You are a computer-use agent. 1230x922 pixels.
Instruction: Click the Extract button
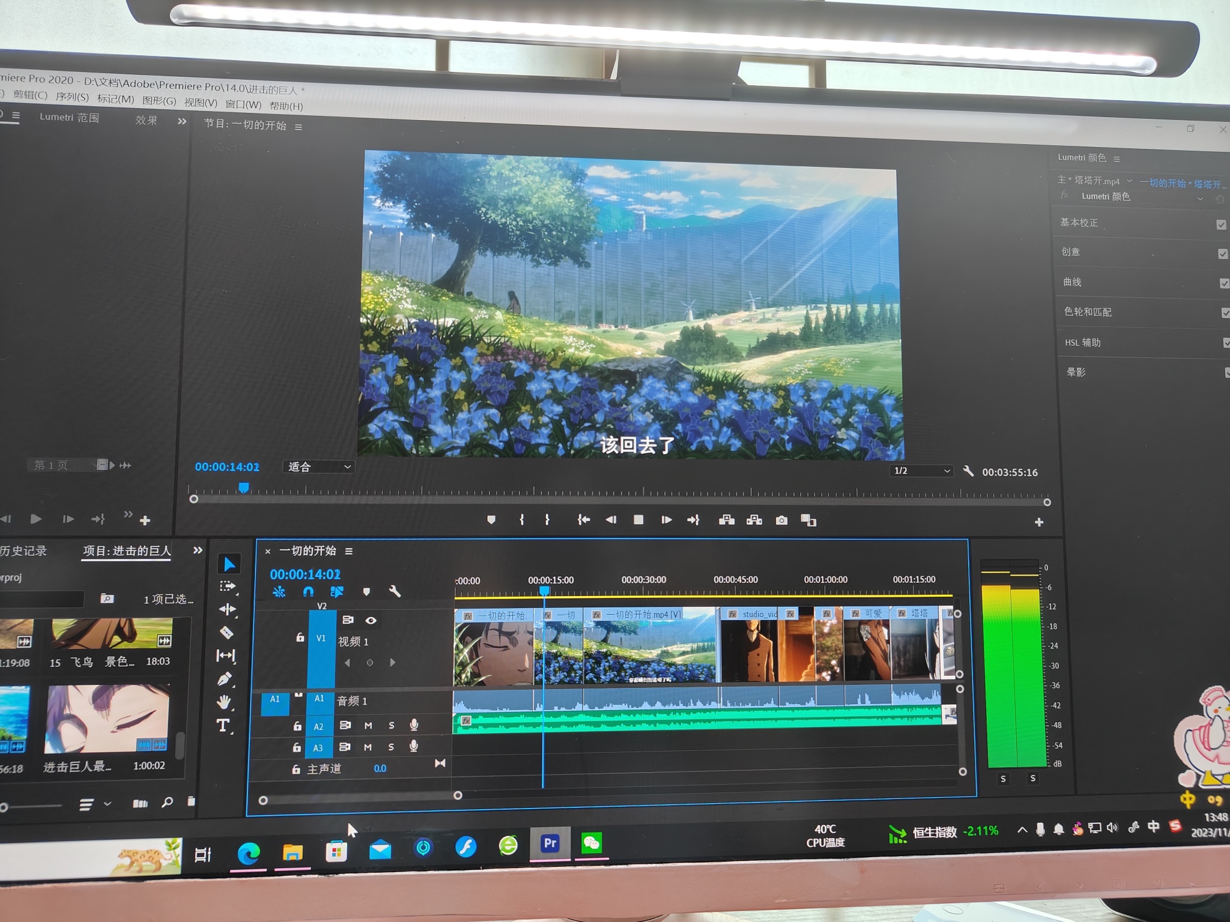[754, 520]
